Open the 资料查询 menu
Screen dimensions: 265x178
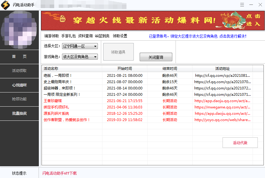pyautogui.click(x=85, y=36)
